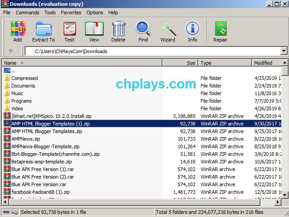Click the Repair archive icon

click(221, 29)
